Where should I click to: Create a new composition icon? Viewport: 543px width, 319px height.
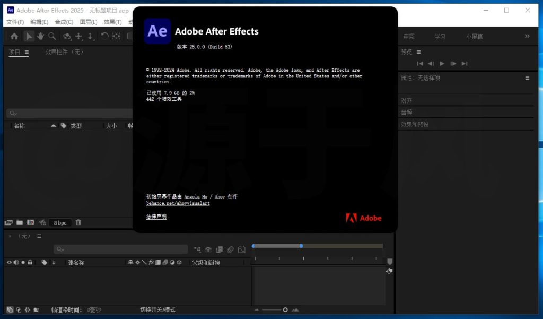pos(31,222)
